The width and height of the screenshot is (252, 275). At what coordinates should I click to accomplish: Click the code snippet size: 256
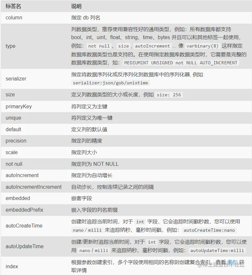(169, 95)
